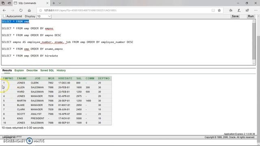Viewport: 260px width, 146px height.
Task: Click the 17-NOV-81 hire date cell
Action: (64, 118)
